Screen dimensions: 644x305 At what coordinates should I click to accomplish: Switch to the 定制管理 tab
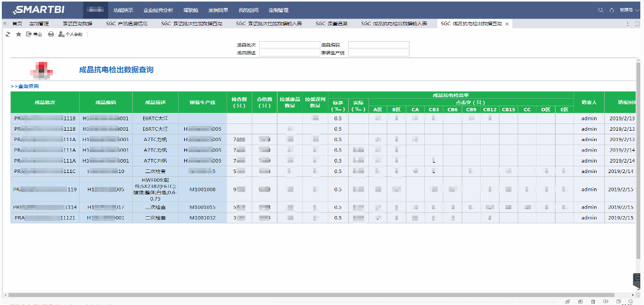(39, 24)
